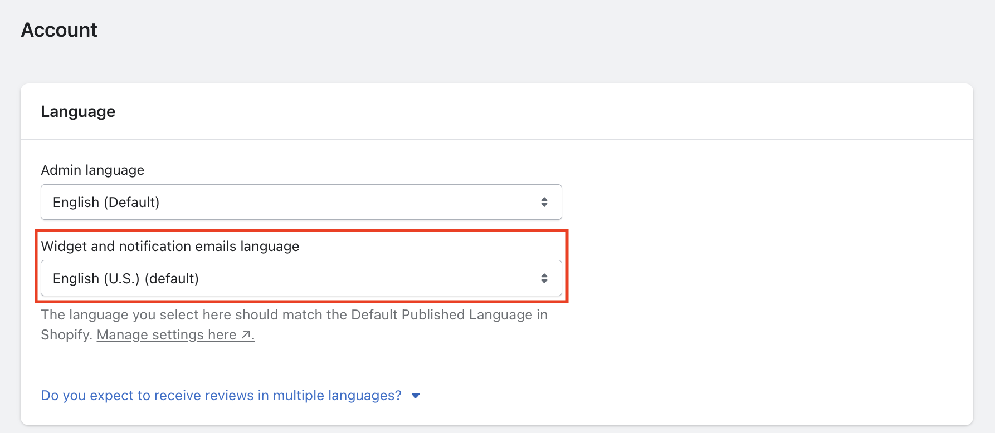Click the word 'settings' in the underlined link
995x433 pixels.
178,335
